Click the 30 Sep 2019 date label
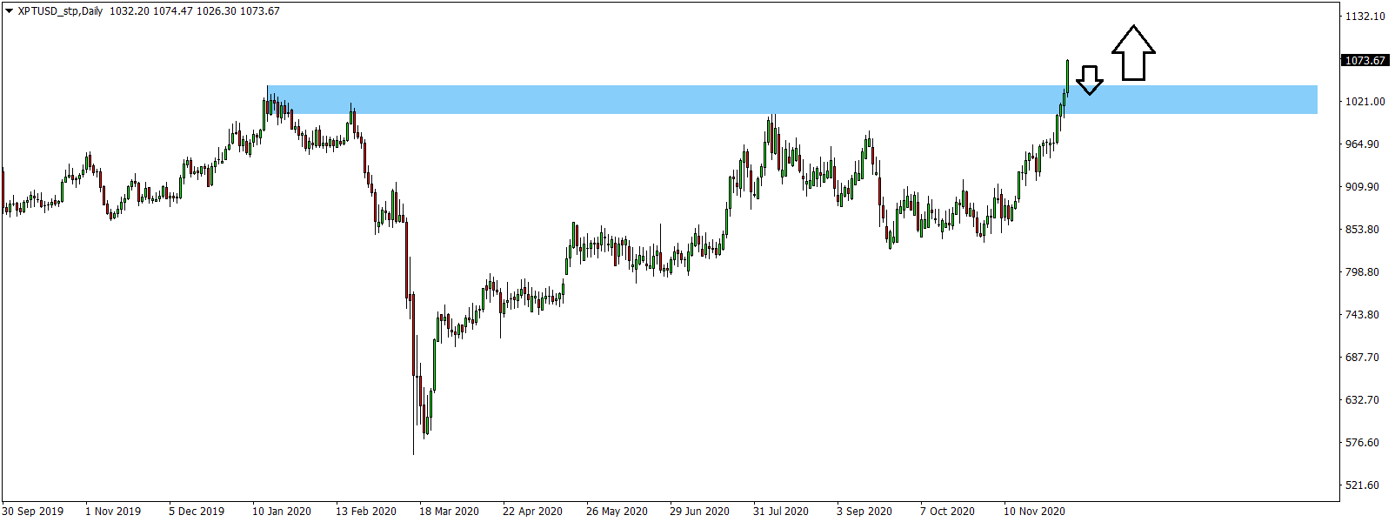 point(33,512)
